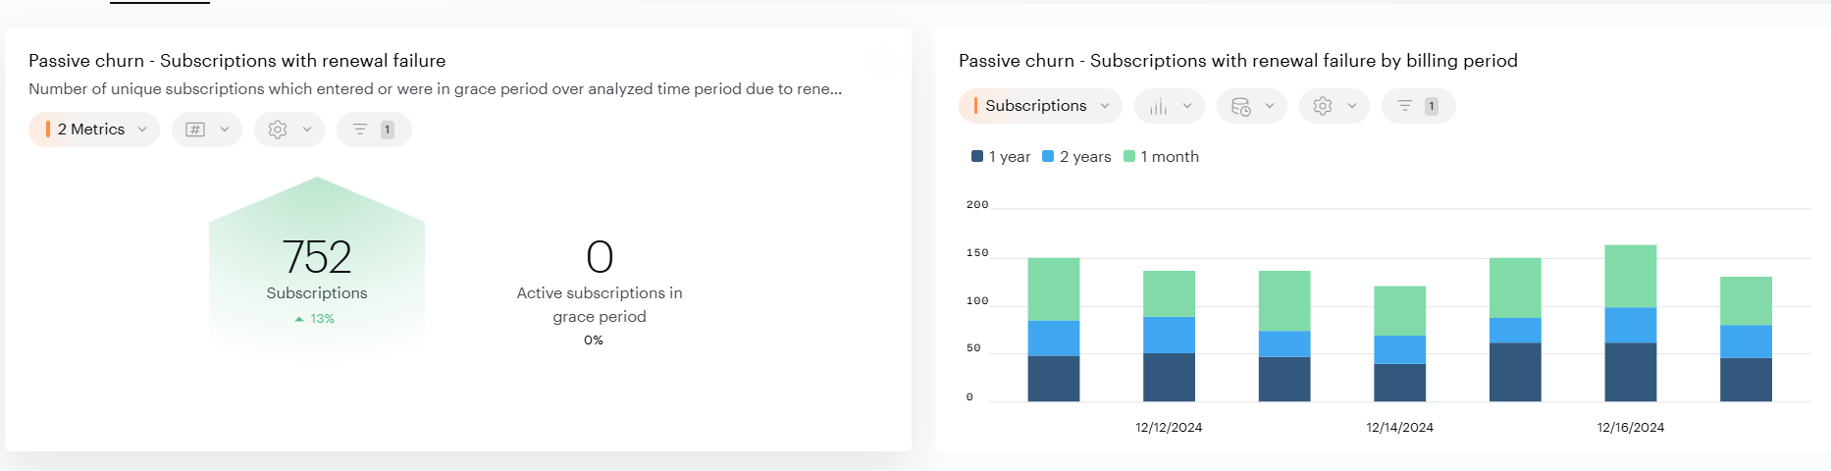Click the green 13% change indicator
This screenshot has height=471, width=1831.
click(x=315, y=319)
